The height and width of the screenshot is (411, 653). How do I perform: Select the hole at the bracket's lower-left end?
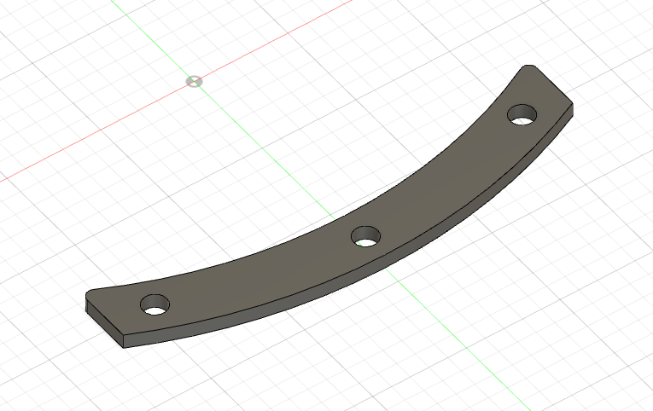click(155, 304)
